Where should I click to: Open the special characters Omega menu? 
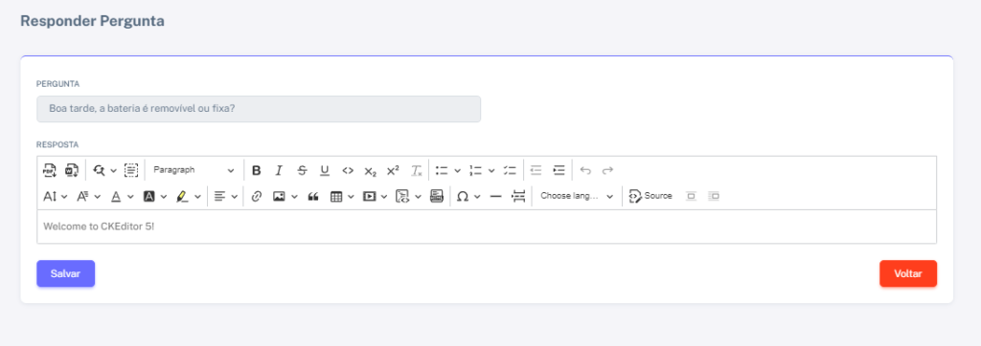click(468, 196)
